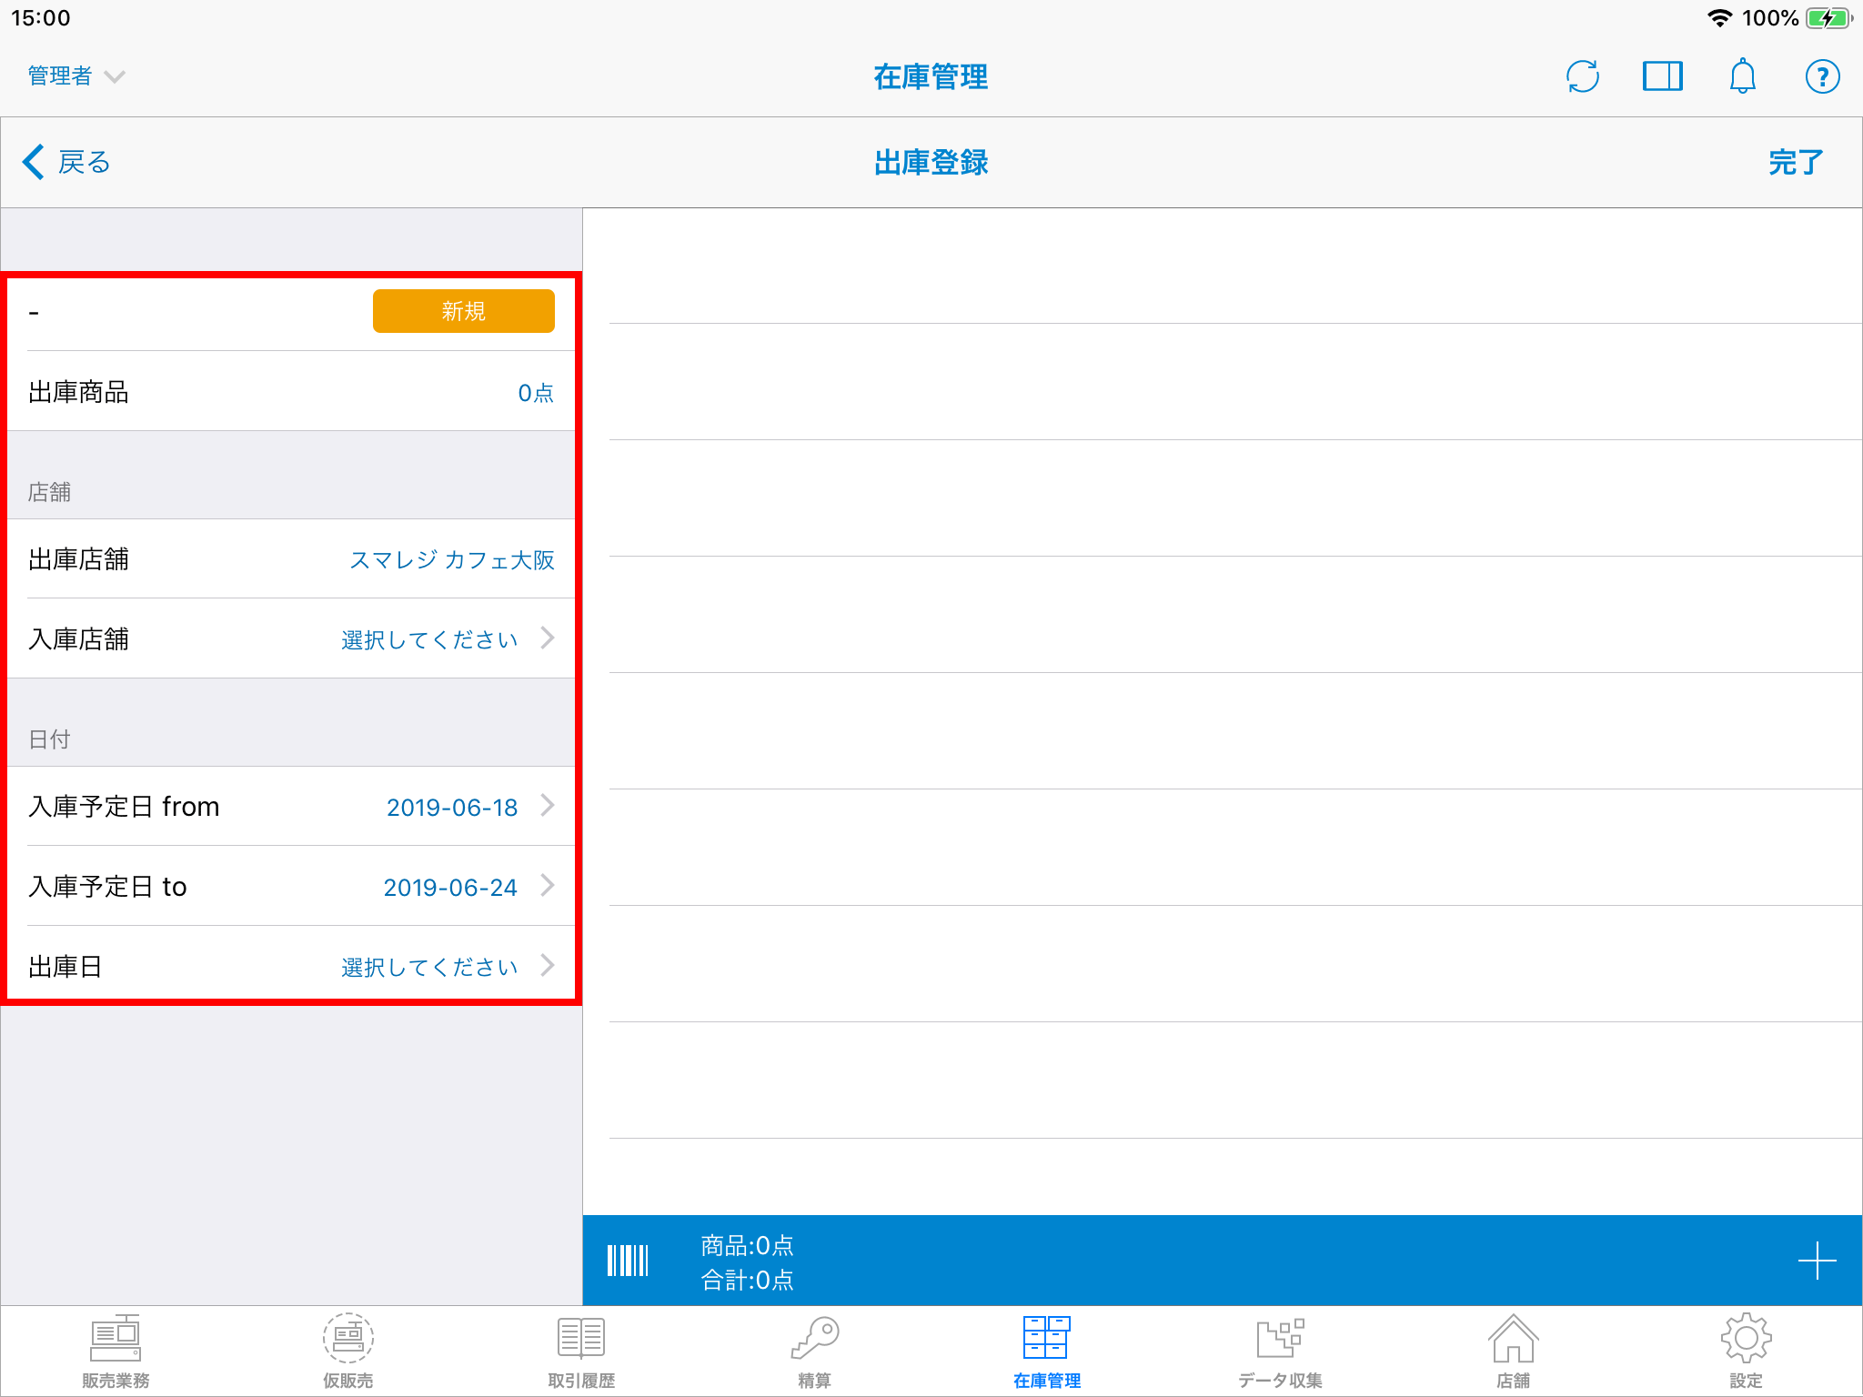Viewport: 1863px width, 1397px height.
Task: Tap 出庫店舗 スマレジ カフェ大阪 value
Action: point(452,559)
